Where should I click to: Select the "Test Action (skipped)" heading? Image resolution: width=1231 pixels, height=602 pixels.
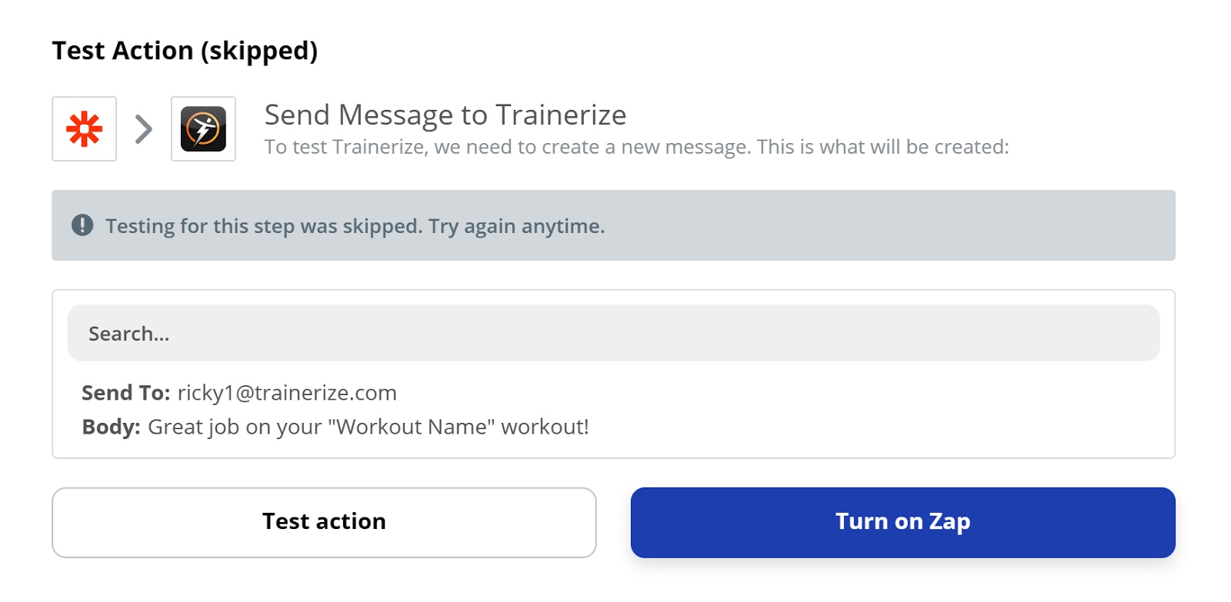point(185,51)
